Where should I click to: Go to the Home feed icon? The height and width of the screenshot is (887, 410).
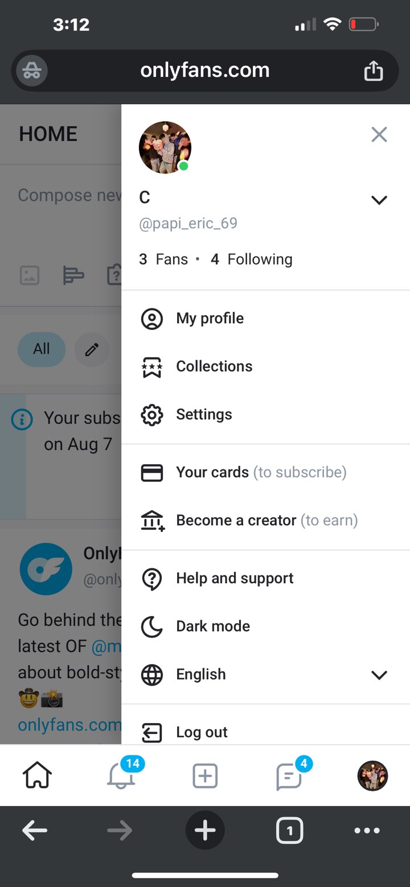click(x=37, y=776)
